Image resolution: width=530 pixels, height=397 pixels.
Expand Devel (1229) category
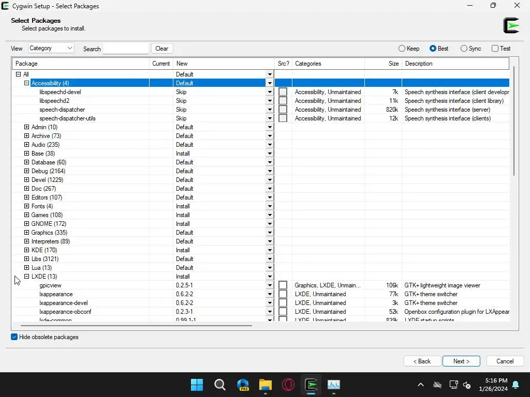coord(27,179)
